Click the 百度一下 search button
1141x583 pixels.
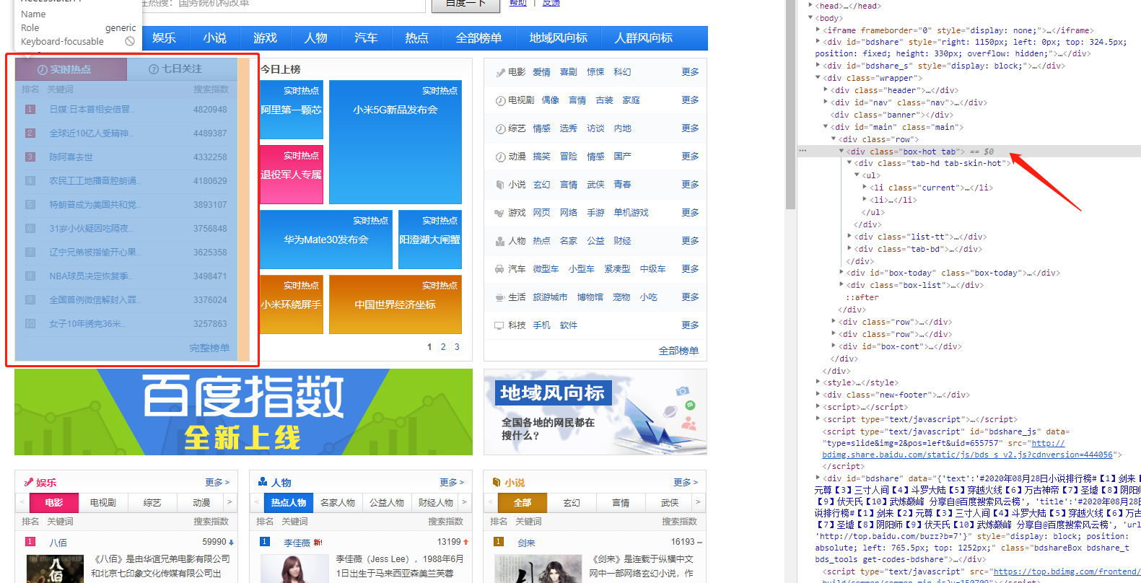(465, 4)
